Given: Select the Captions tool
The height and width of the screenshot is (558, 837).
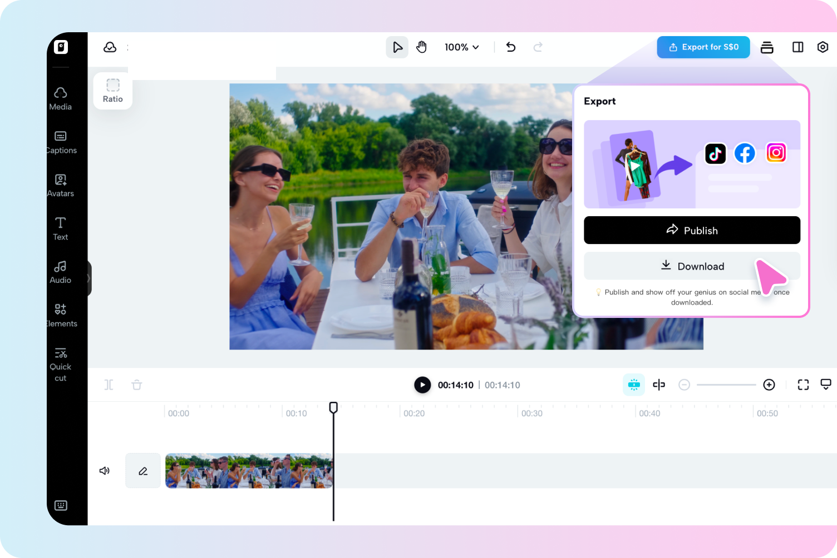Looking at the screenshot, I should (60, 142).
